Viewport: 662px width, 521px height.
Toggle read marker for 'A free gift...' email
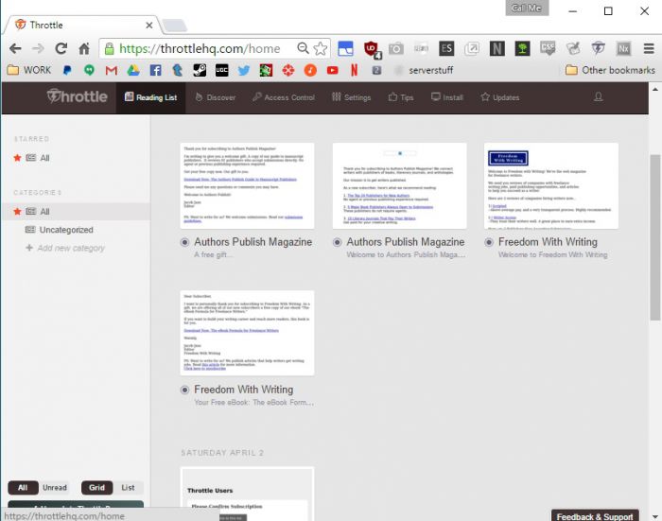pyautogui.click(x=185, y=242)
